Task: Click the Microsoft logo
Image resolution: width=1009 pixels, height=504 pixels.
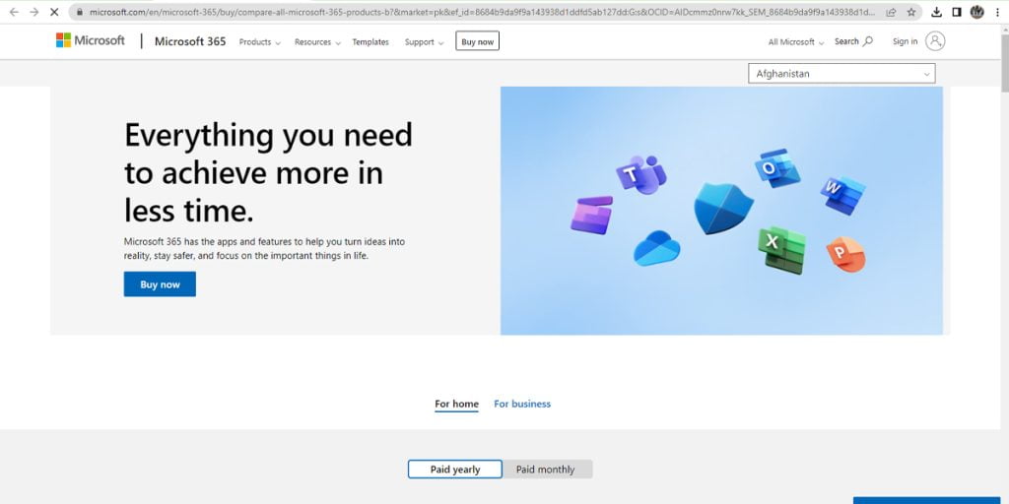Action: [90, 40]
